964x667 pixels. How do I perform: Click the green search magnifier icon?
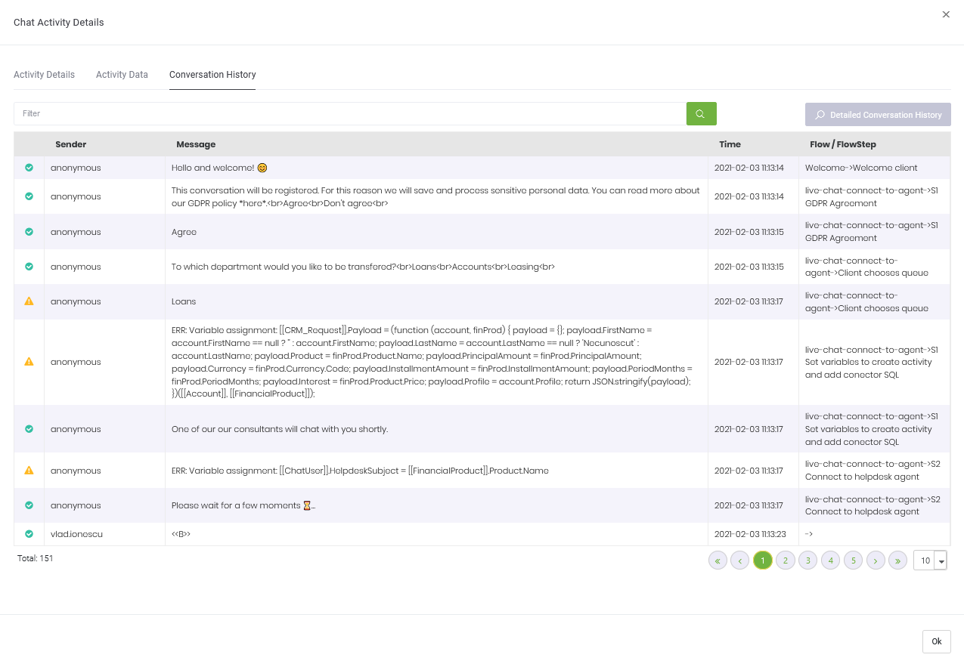coord(700,113)
